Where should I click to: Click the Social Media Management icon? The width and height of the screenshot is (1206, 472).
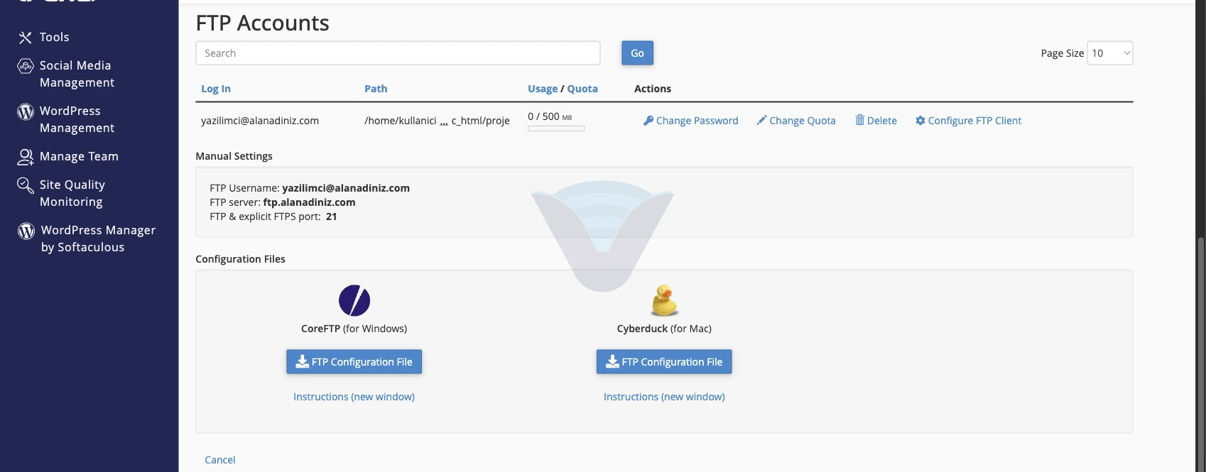click(26, 66)
